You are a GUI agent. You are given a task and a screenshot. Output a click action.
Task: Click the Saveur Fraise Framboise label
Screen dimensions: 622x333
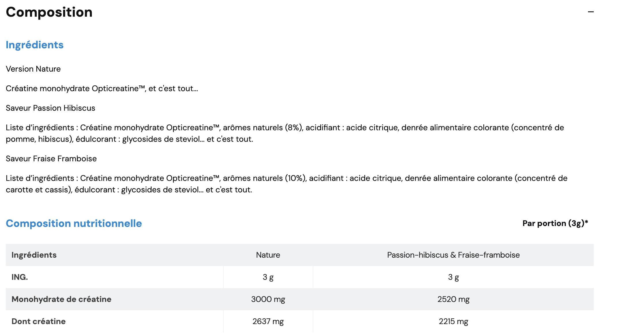click(x=51, y=159)
